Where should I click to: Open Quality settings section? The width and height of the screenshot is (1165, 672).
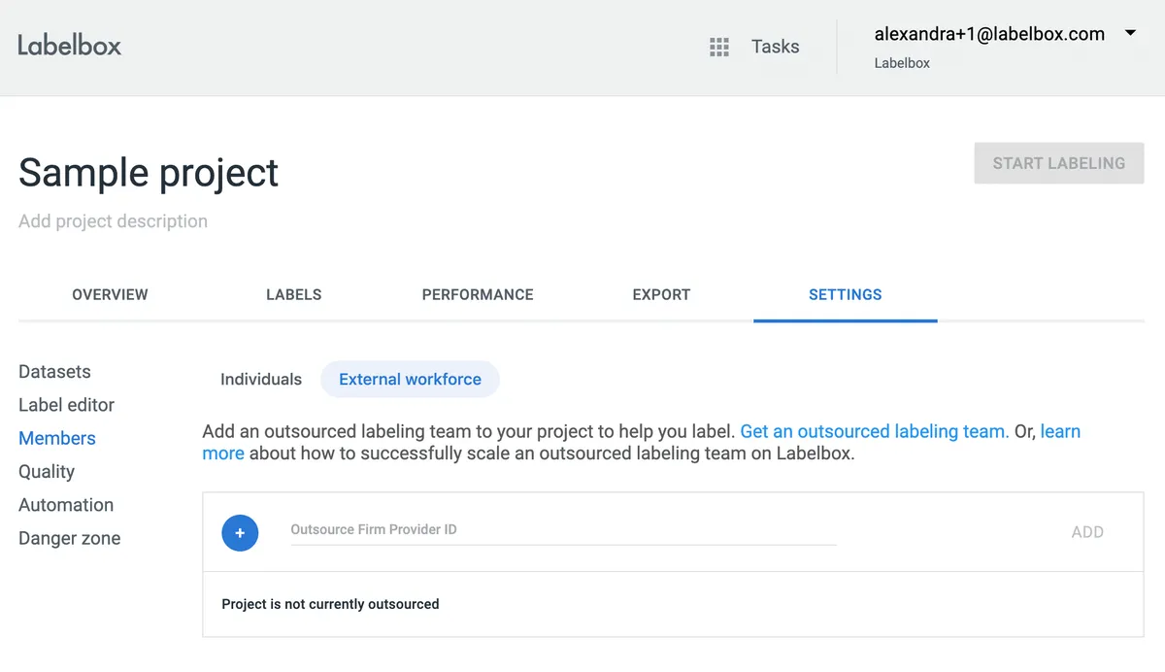pyautogui.click(x=47, y=472)
